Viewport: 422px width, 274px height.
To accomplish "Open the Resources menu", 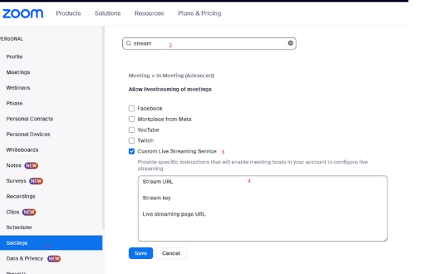I will [149, 13].
